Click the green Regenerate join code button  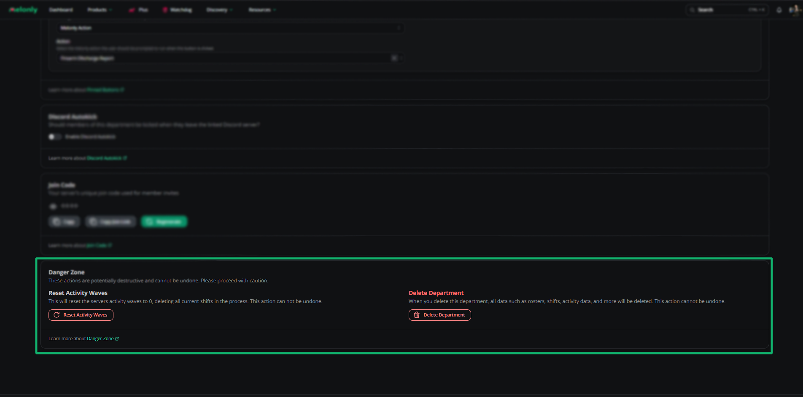(164, 222)
